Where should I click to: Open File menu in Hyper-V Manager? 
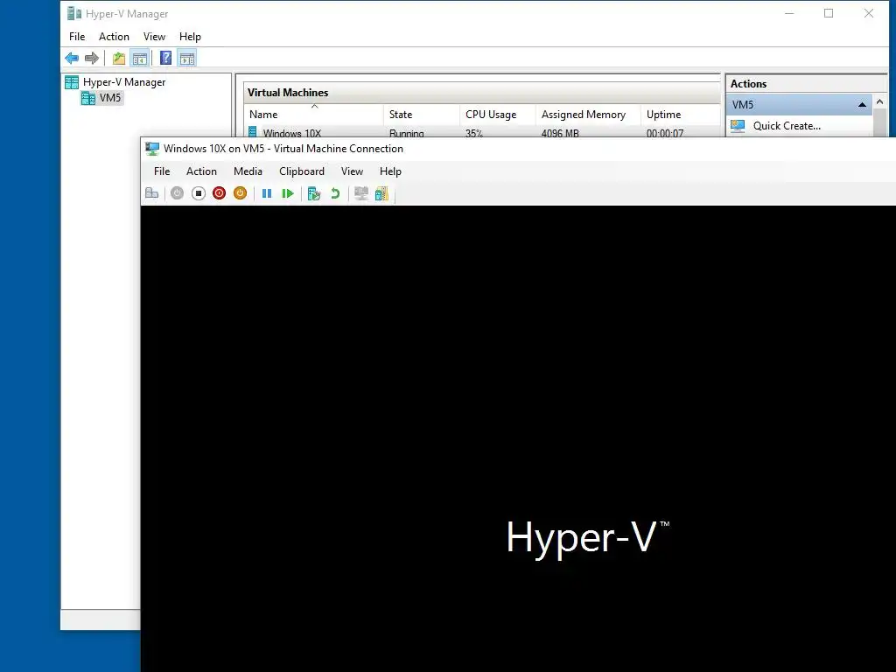point(77,37)
